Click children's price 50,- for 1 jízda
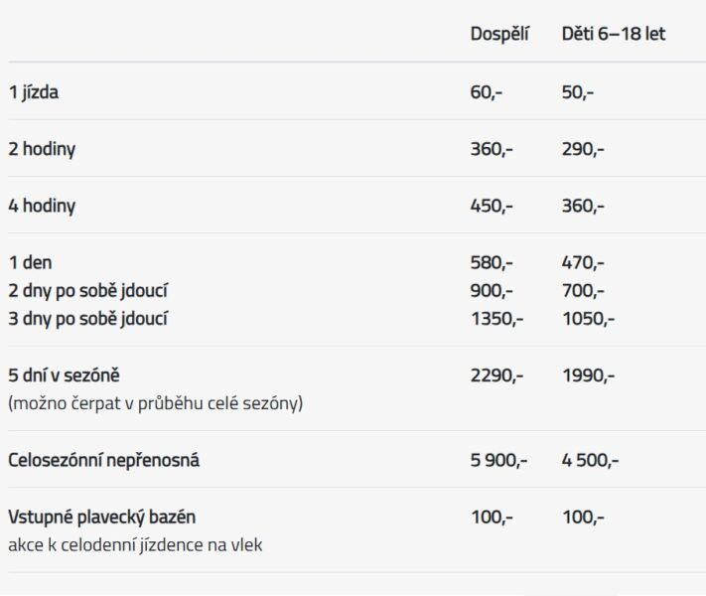The image size is (706, 596). 578,92
